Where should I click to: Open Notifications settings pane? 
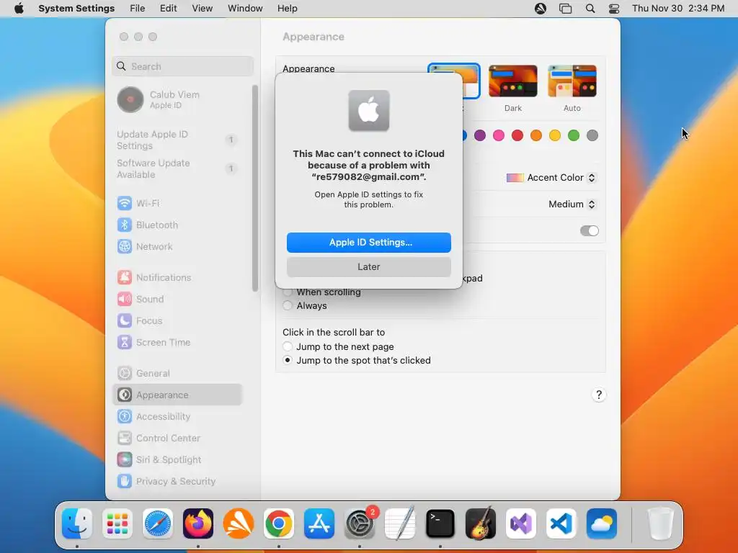tap(177, 277)
